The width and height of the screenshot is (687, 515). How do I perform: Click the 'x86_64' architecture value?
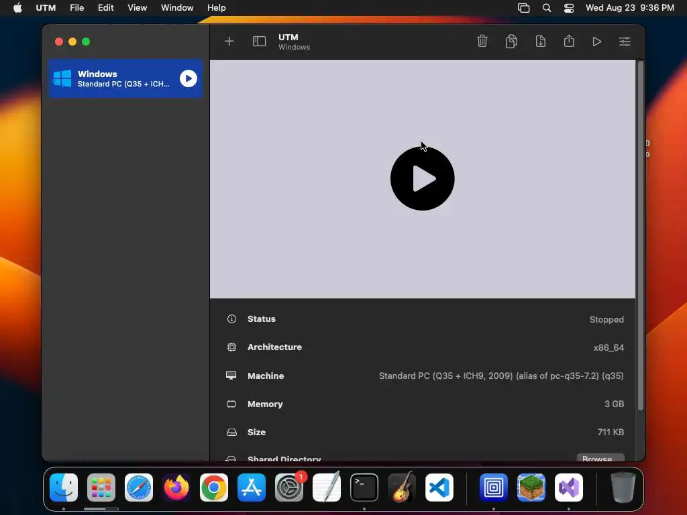click(609, 347)
